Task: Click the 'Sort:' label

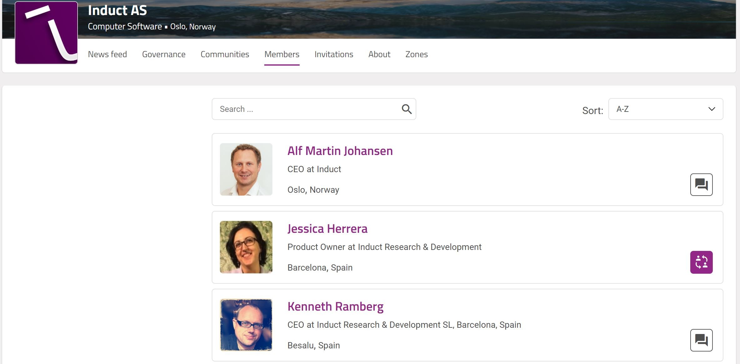Action: click(x=592, y=110)
